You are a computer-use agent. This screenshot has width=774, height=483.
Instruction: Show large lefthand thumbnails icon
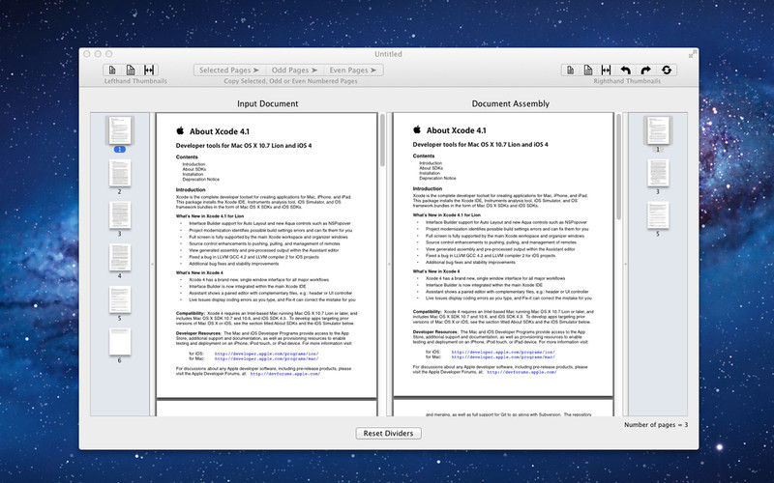(x=131, y=70)
